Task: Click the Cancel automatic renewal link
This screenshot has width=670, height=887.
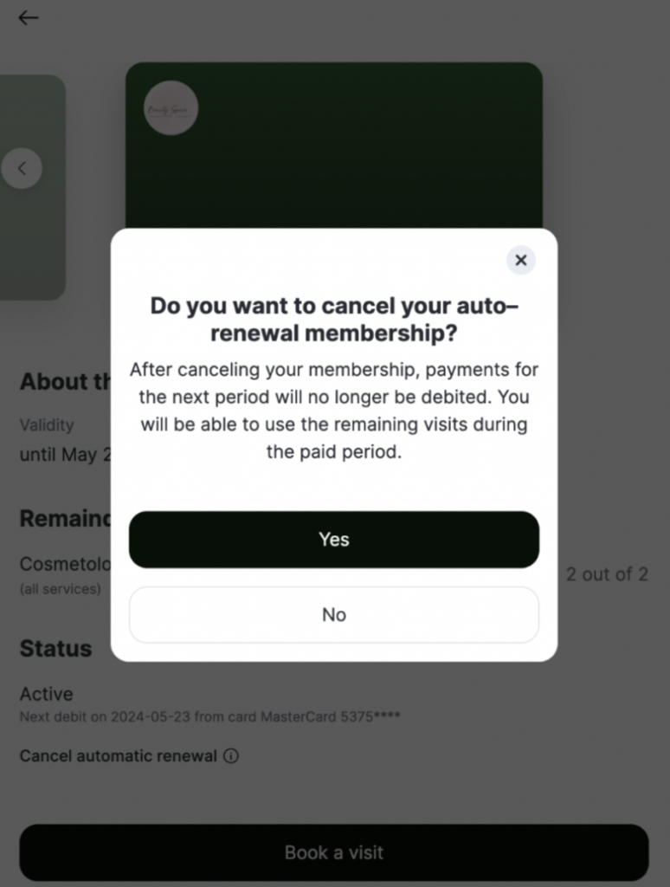Action: tap(119, 756)
